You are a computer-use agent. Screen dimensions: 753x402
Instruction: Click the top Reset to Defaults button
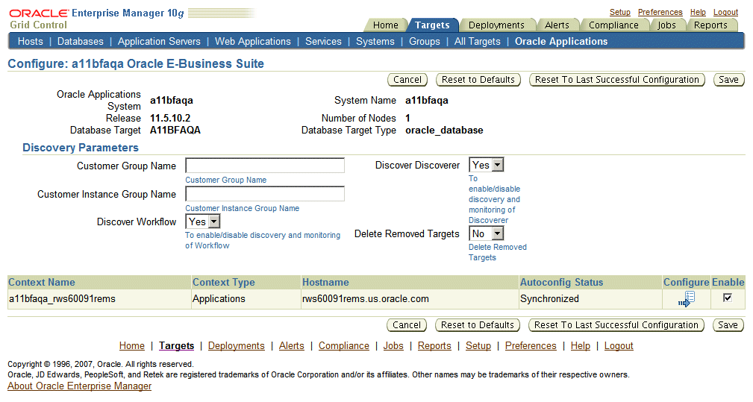[478, 80]
